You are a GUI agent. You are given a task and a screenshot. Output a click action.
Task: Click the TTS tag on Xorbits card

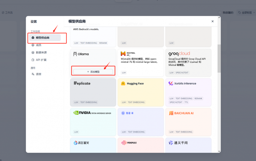point(186,102)
